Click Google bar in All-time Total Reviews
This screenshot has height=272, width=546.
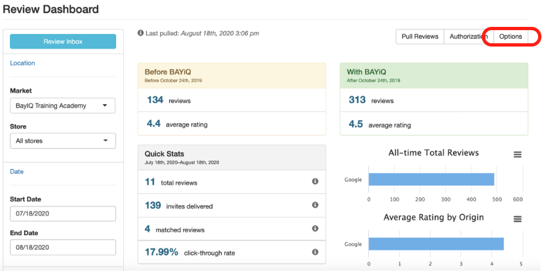(x=431, y=180)
